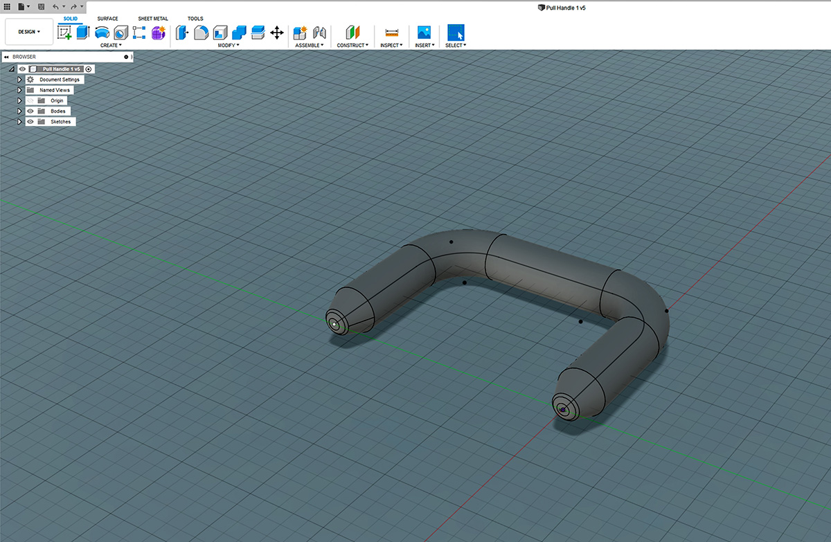Select the Create Form tool
Screen dimensions: 831x542
point(159,33)
